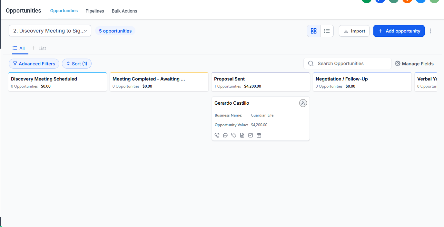Open the three-dot more options menu
This screenshot has width=444, height=227.
tap(430, 31)
